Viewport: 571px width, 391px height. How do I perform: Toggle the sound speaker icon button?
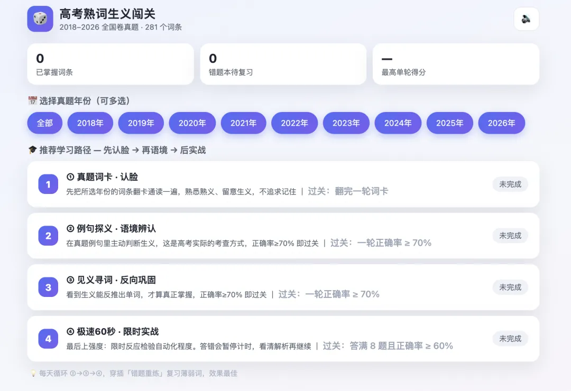click(x=526, y=19)
